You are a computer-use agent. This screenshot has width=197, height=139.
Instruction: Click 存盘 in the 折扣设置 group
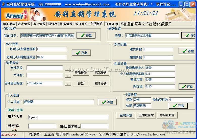187,51
